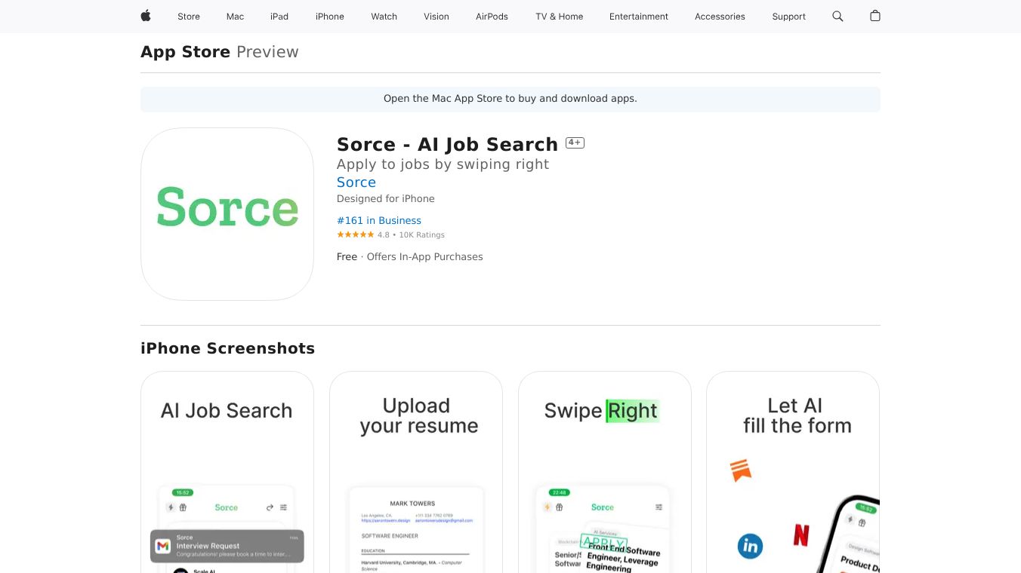Image resolution: width=1021 pixels, height=573 pixels.
Task: Open the Support menu item
Action: (x=788, y=17)
